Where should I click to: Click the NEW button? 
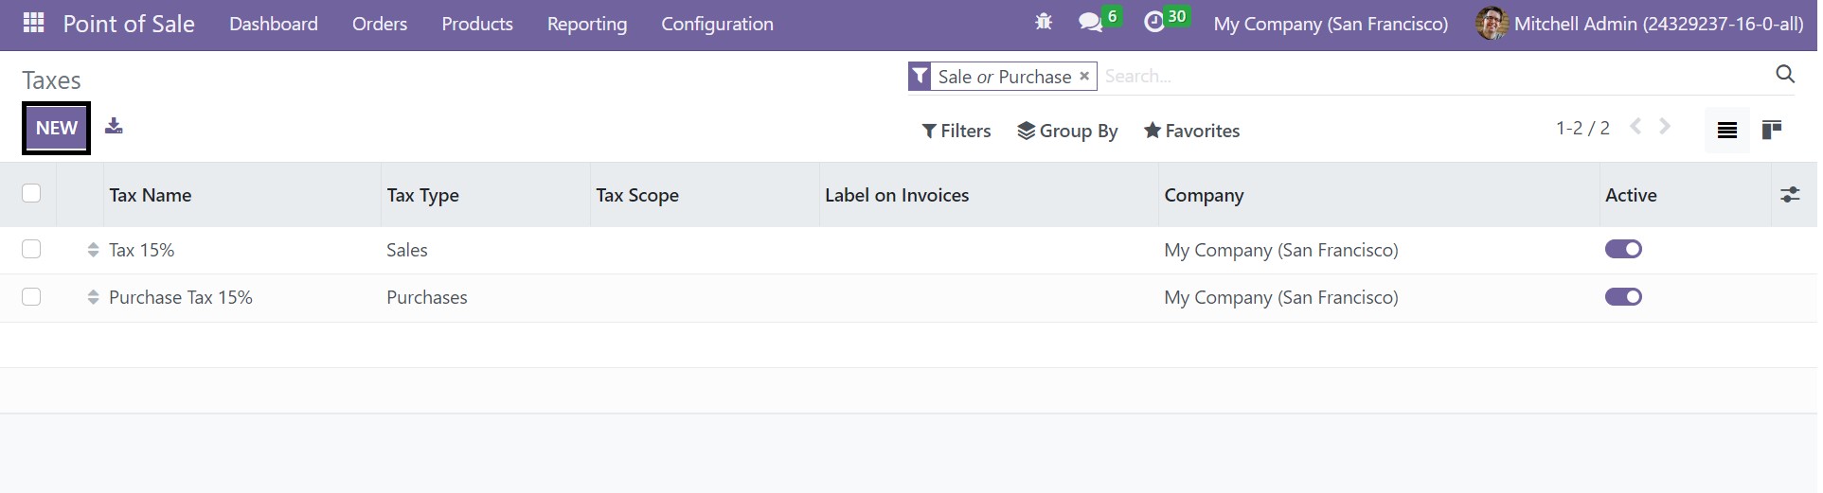click(x=57, y=128)
